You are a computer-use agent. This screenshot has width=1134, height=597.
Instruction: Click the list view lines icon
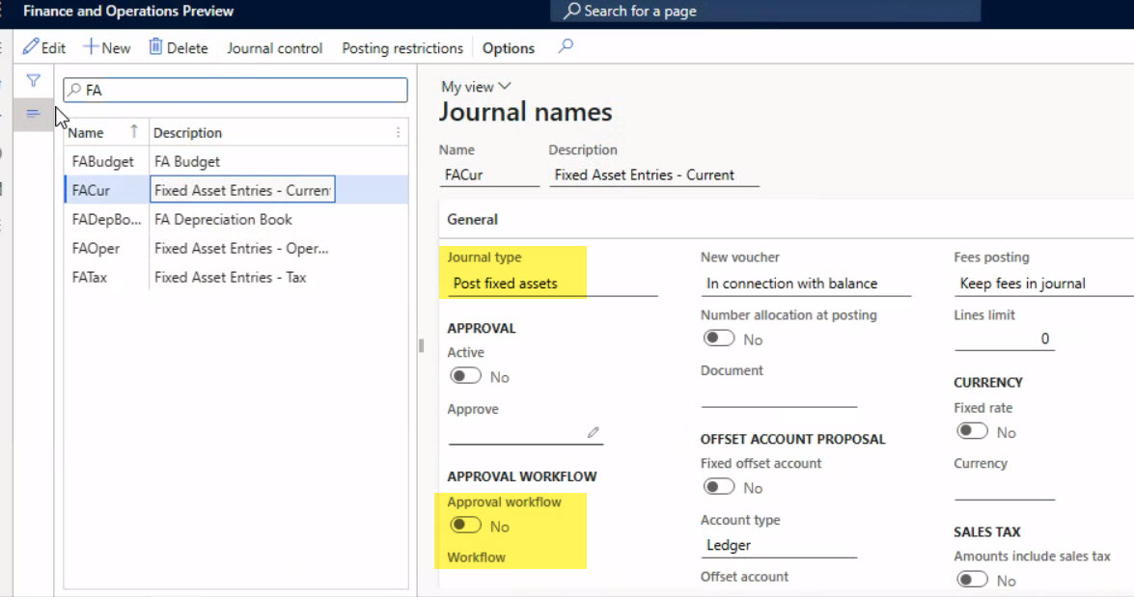[x=33, y=114]
